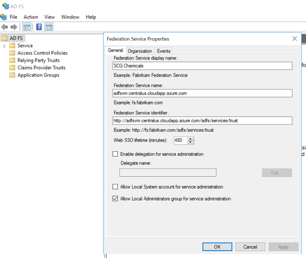Click the AD FS root folder icon
306x258 pixels.
click(4, 38)
